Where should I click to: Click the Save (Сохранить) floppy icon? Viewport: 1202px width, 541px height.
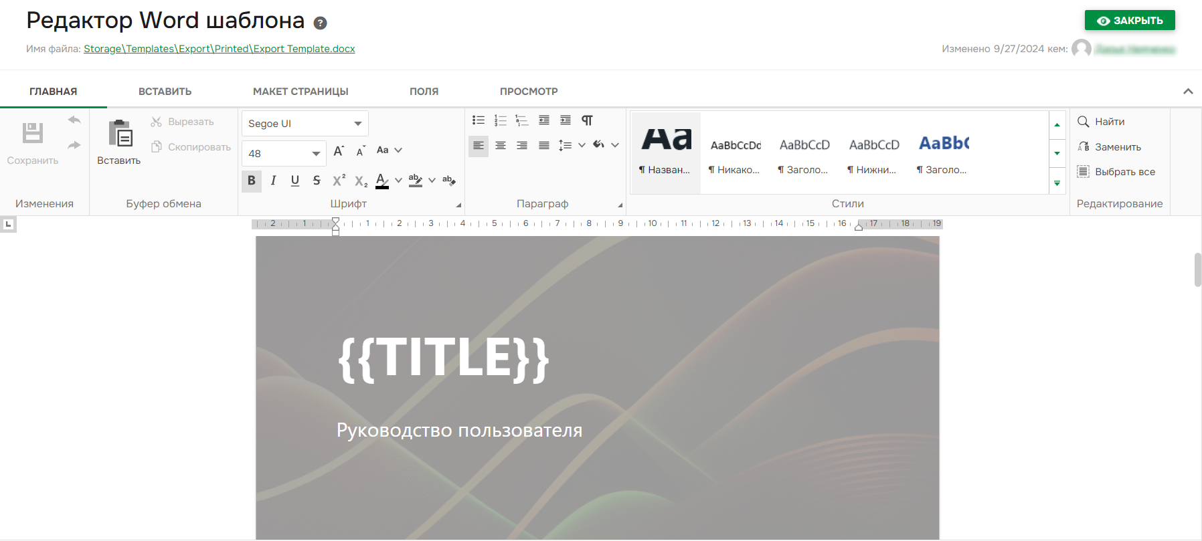tap(32, 132)
